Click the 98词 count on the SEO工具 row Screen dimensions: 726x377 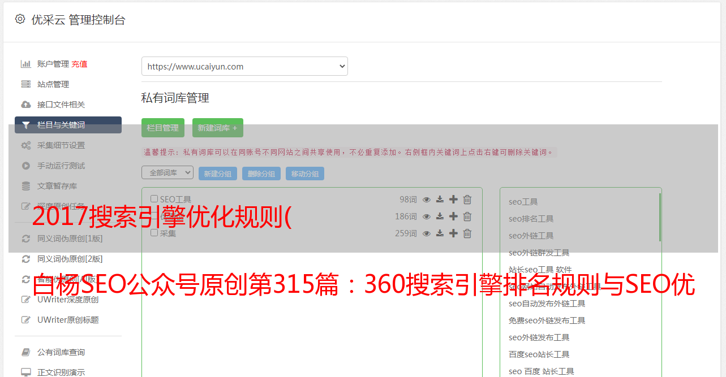pos(408,200)
